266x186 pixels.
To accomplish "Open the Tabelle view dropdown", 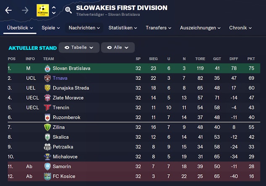I will [79, 48].
